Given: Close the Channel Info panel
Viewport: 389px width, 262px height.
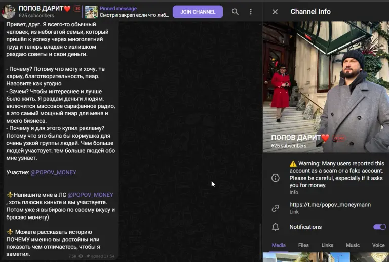Looking at the screenshot, I should tap(275, 12).
